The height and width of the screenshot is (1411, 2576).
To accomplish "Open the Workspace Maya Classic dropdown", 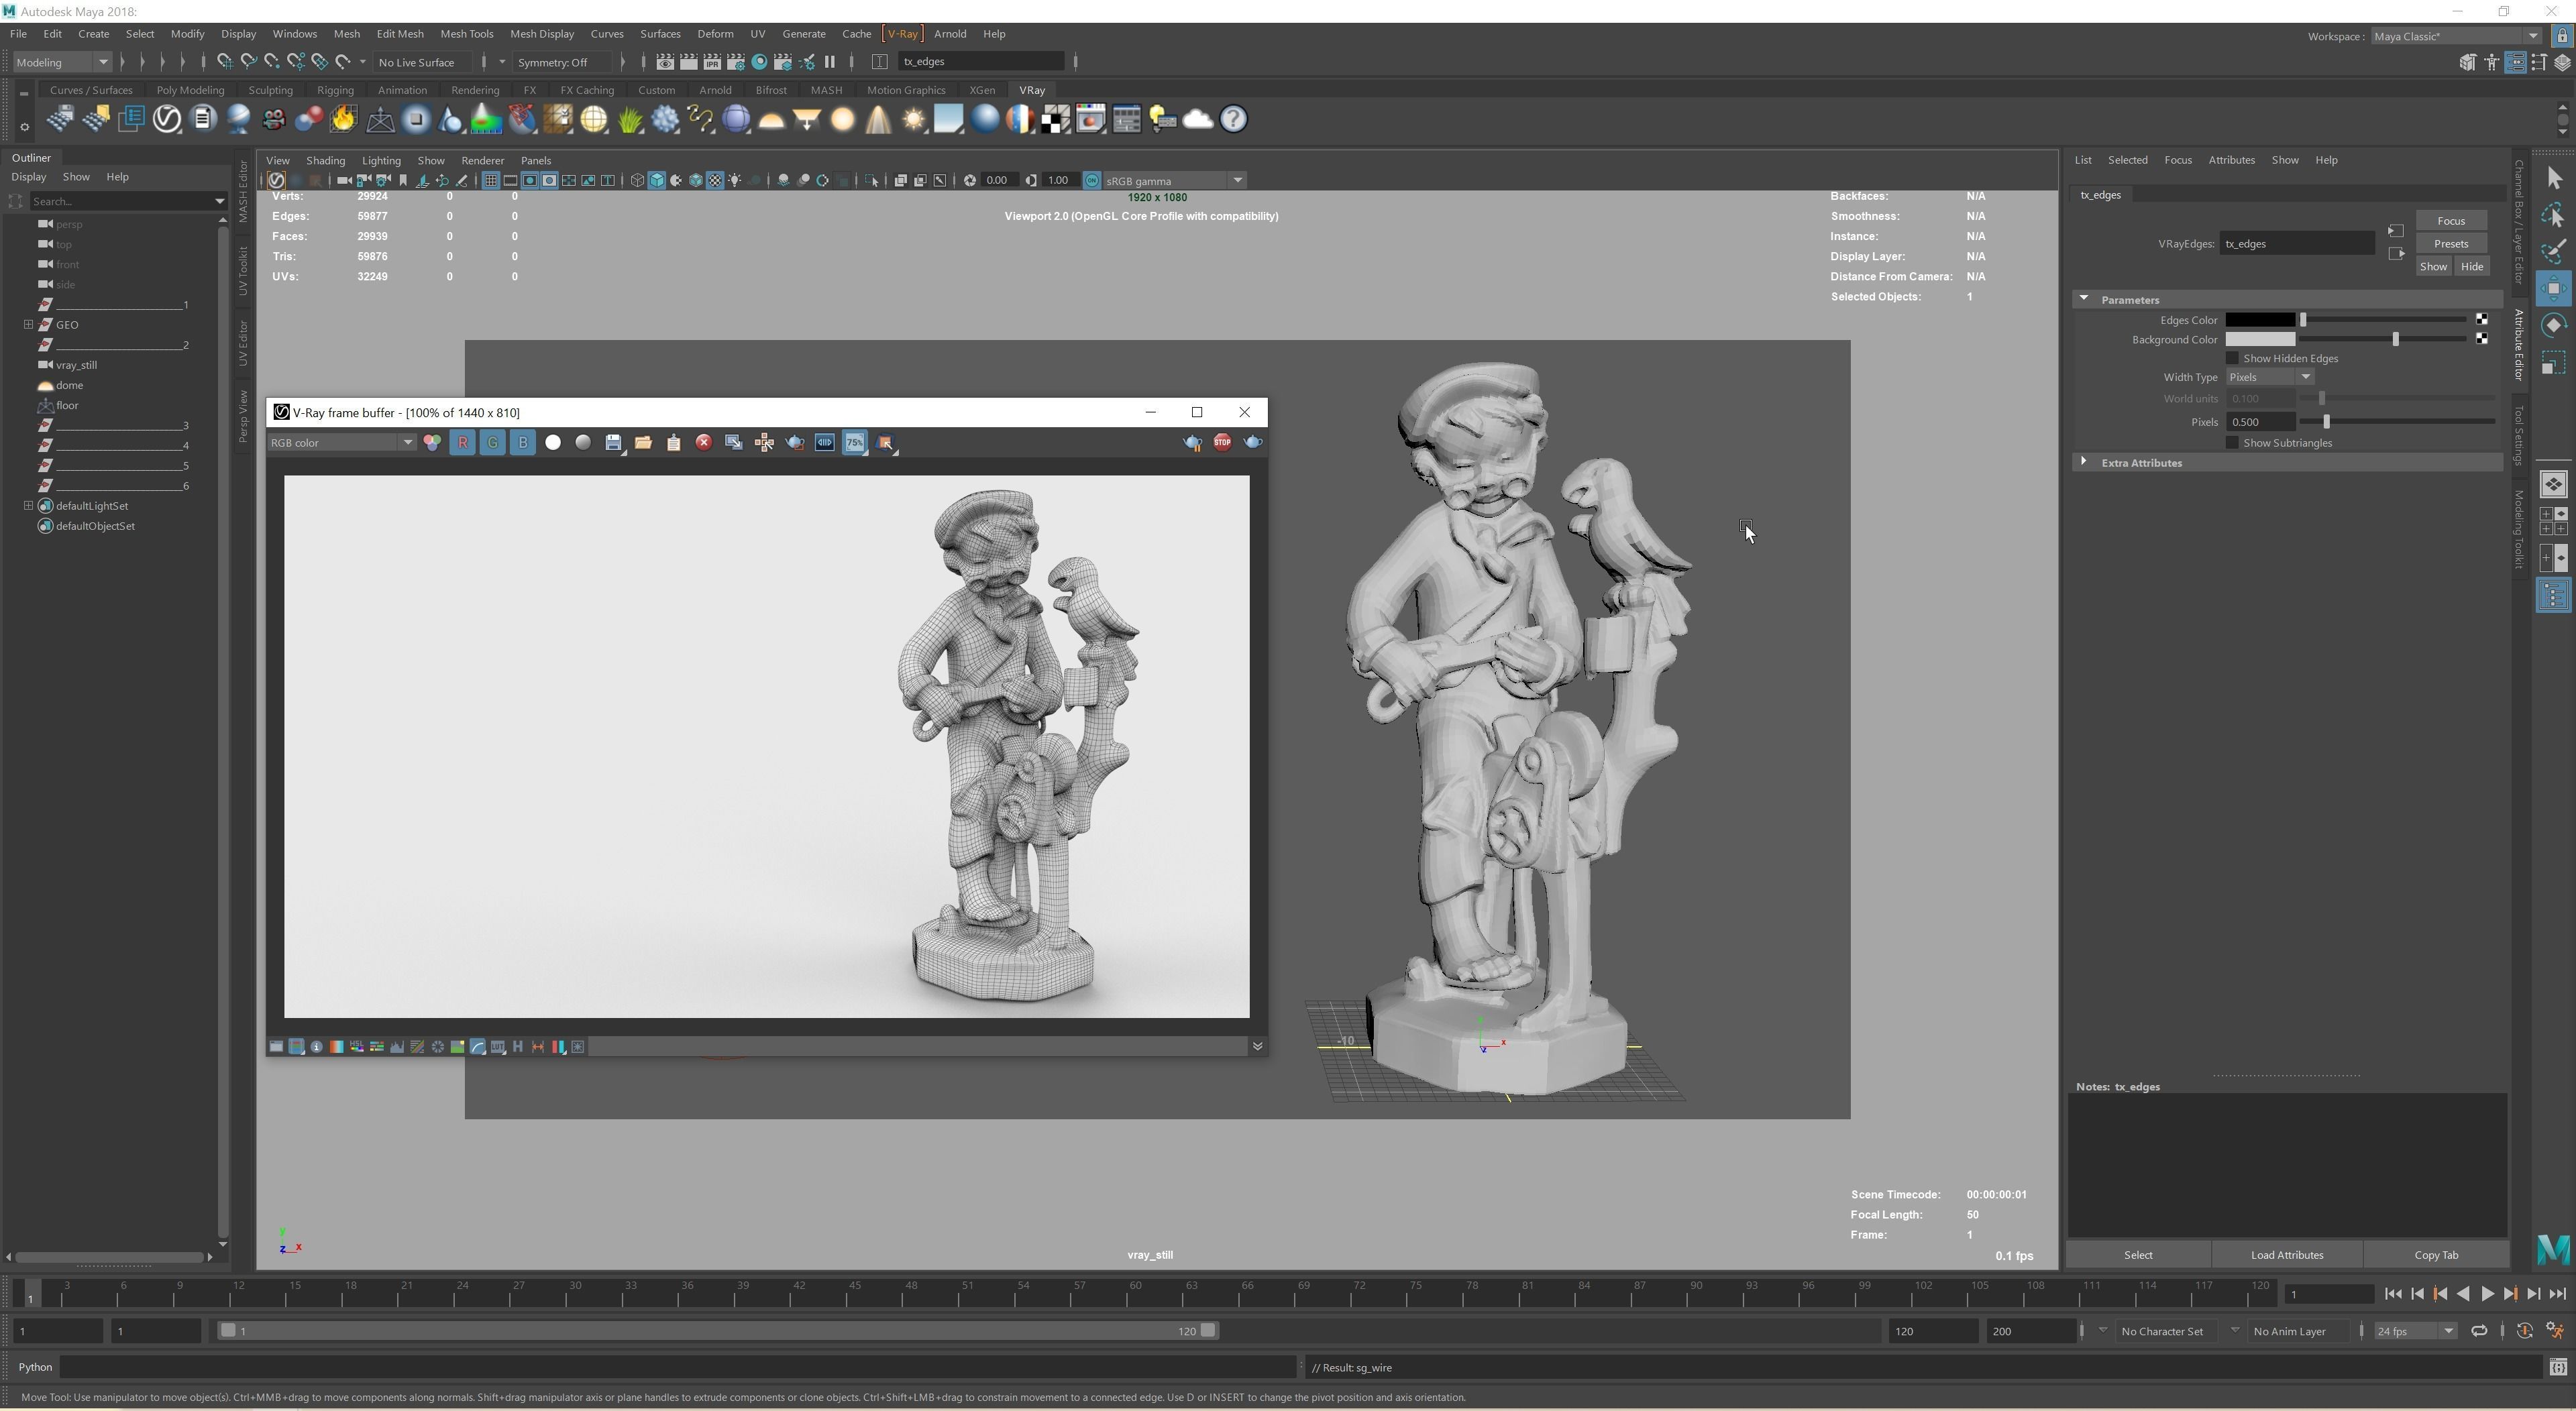I will [2457, 36].
